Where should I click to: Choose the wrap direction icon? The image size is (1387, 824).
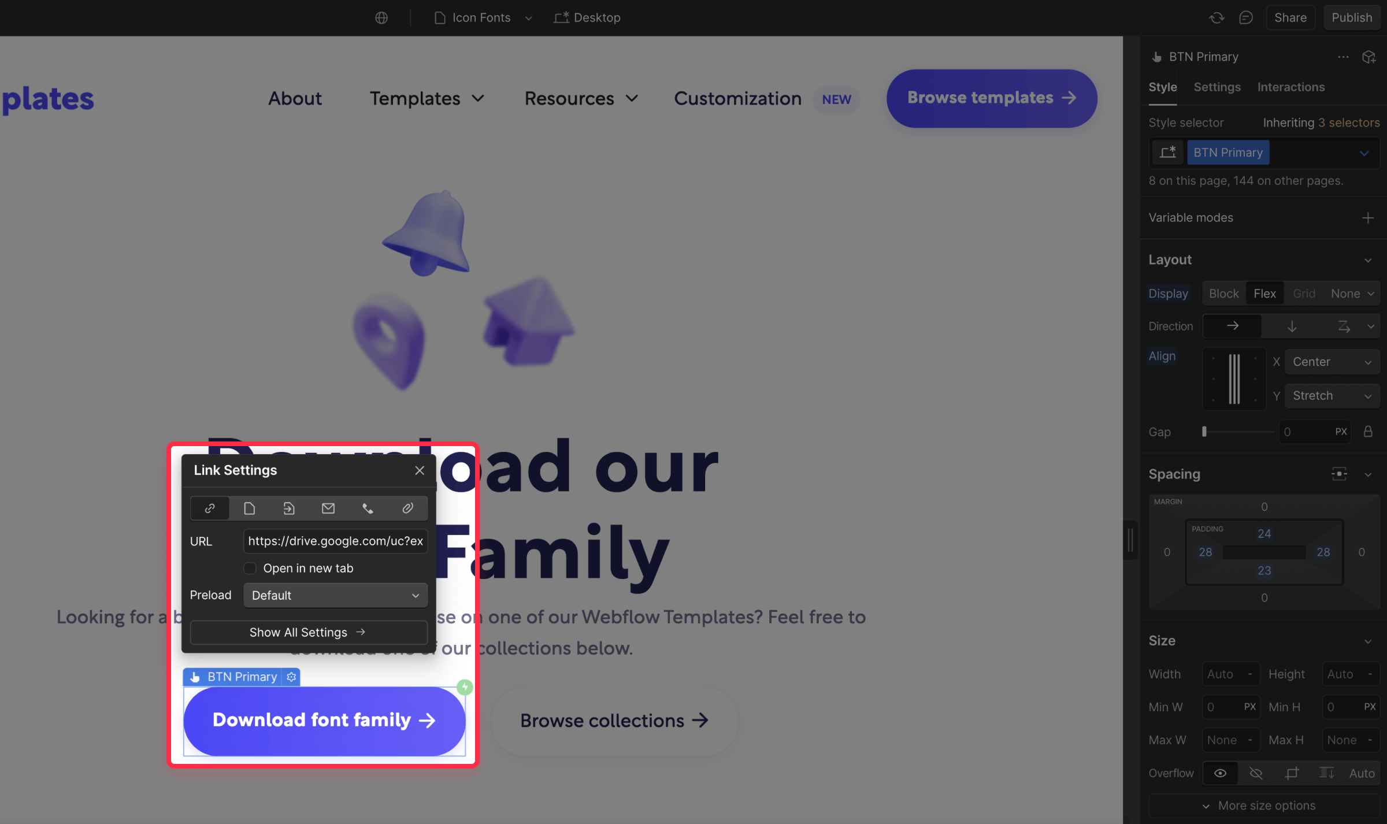point(1344,326)
